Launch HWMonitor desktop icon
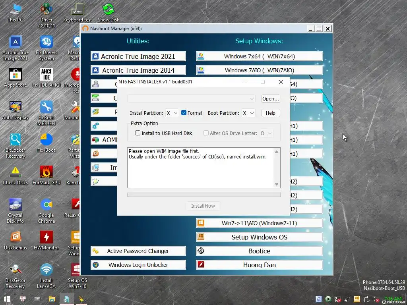This screenshot has width=407, height=305. [46, 241]
